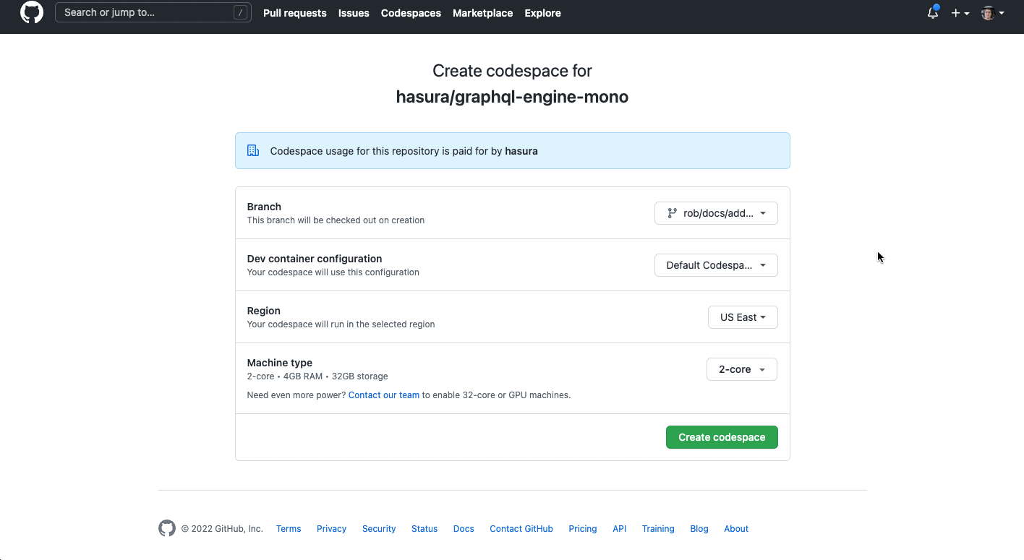Open the notifications bell
Viewport: 1024px width, 560px height.
point(932,13)
